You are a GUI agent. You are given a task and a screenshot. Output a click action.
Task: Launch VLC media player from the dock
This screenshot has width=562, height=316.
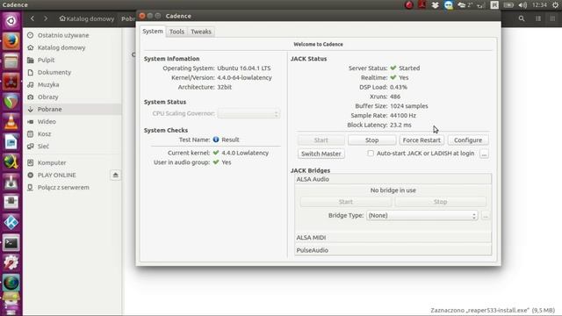pos(11,122)
